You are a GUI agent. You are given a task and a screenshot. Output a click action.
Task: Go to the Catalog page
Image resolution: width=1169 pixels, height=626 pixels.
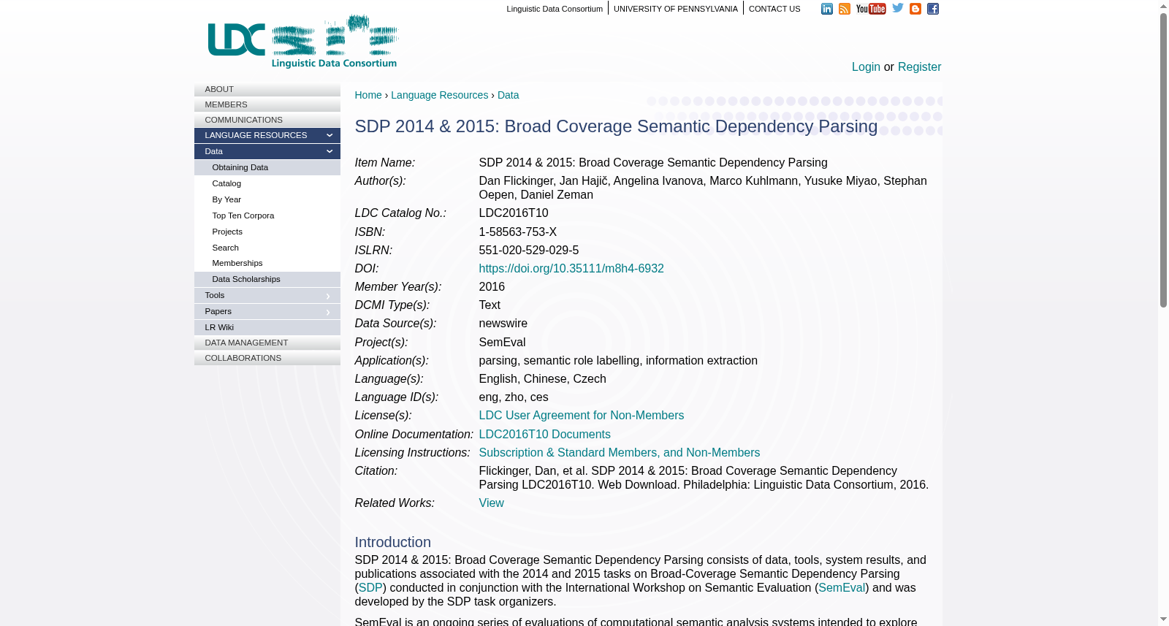click(x=267, y=183)
